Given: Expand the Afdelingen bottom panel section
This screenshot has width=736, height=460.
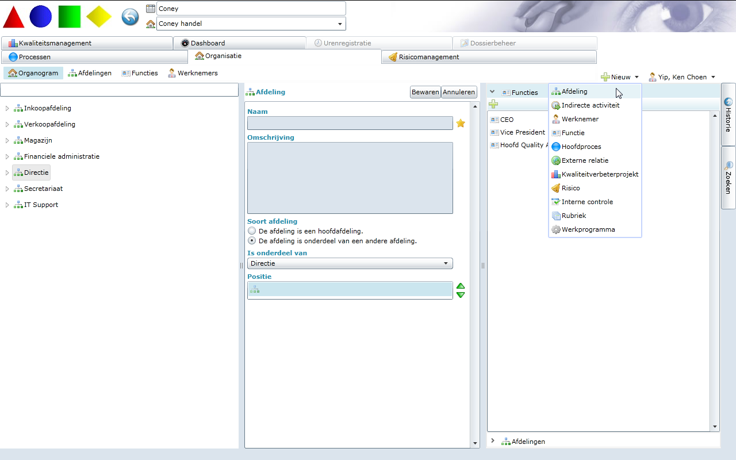Looking at the screenshot, I should click(492, 441).
